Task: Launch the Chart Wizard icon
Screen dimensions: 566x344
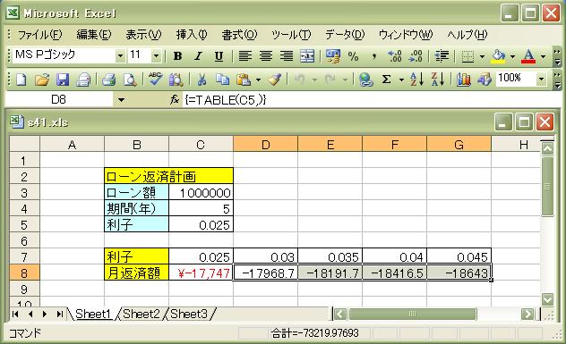Action: pyautogui.click(x=464, y=80)
